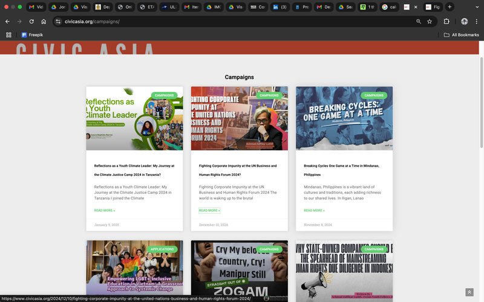The width and height of the screenshot is (484, 302).
Task: Open 'Breaking Cycles One Game at a Time' title
Action: click(341, 170)
